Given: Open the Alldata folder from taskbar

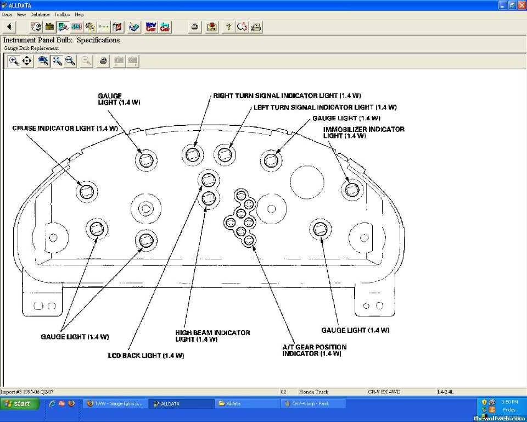Looking at the screenshot, I should tap(247, 403).
